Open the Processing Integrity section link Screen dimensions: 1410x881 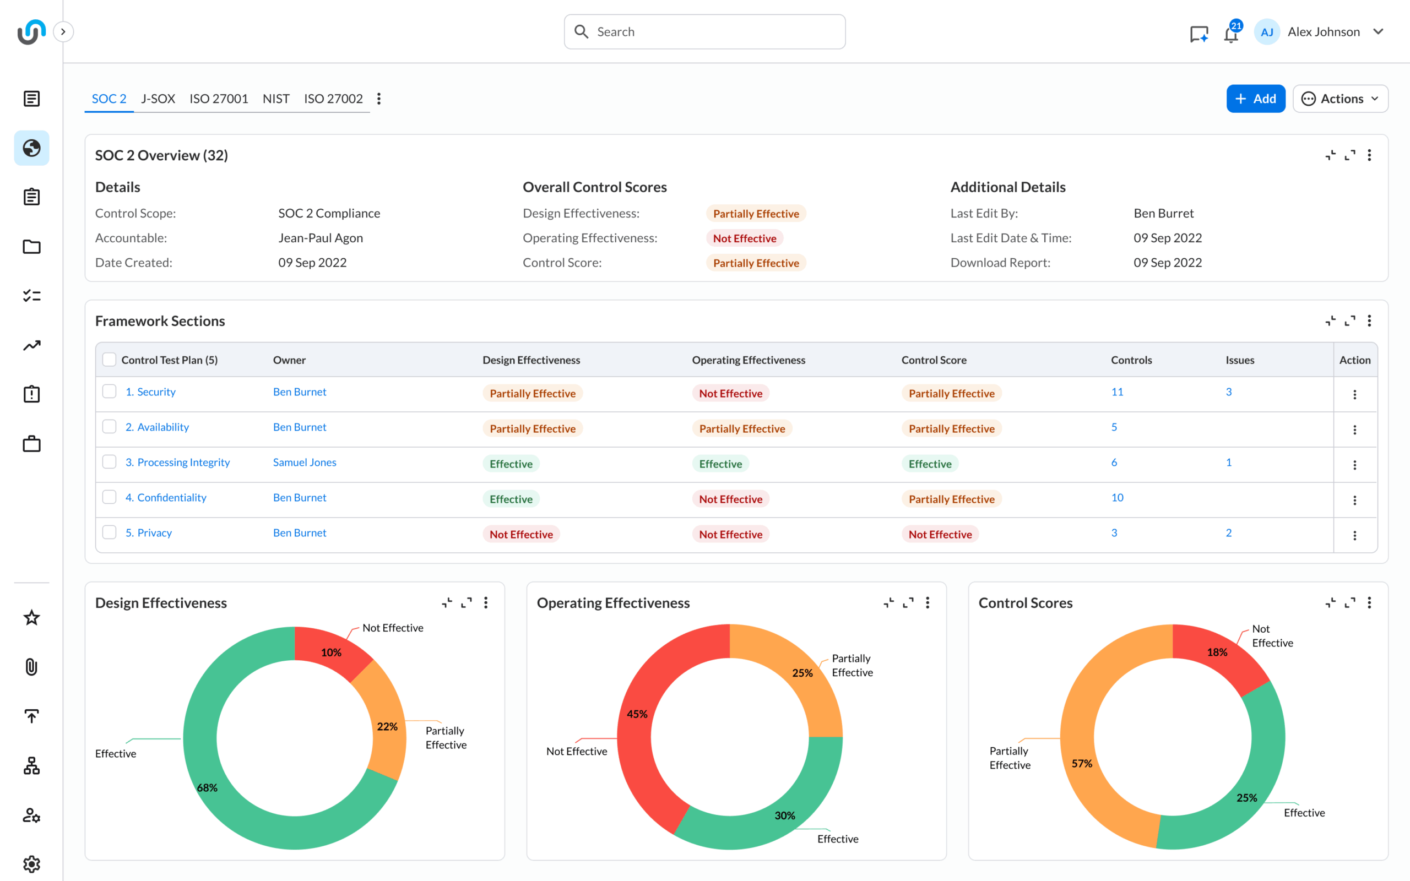tap(183, 462)
